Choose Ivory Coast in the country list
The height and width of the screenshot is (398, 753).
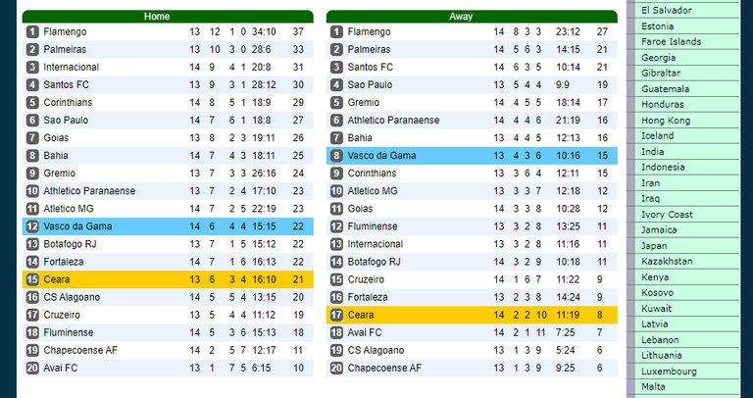(667, 215)
